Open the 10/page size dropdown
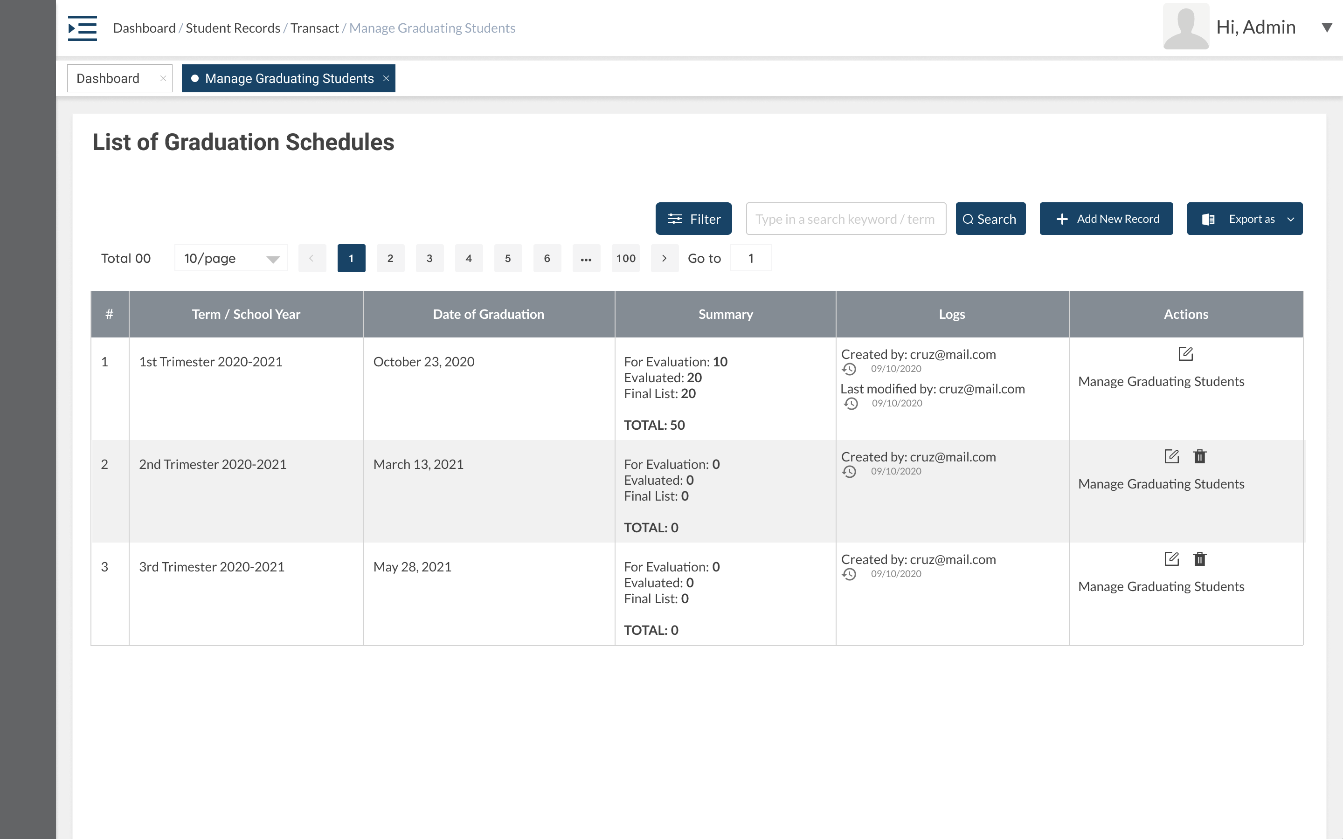The width and height of the screenshot is (1343, 839). point(231,258)
